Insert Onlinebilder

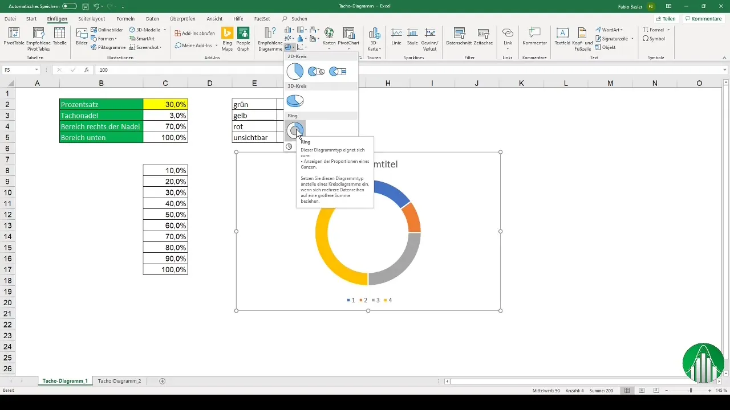pos(106,30)
